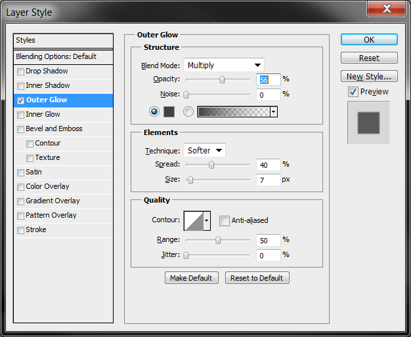Click the style preview thumbnail
Viewport: 411px width, 337px height.
click(368, 122)
